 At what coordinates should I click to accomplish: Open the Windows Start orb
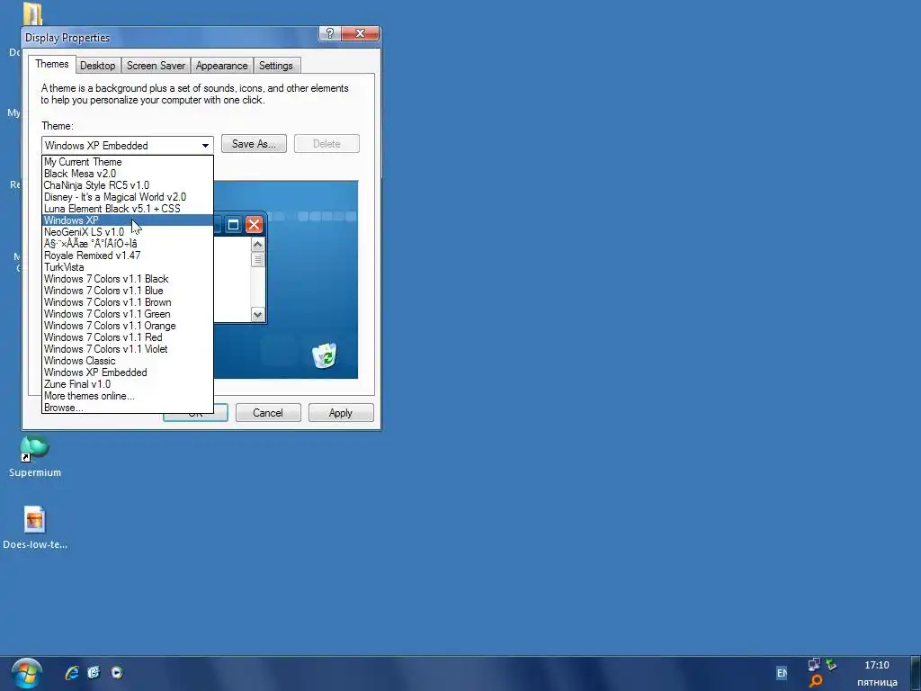click(x=26, y=673)
